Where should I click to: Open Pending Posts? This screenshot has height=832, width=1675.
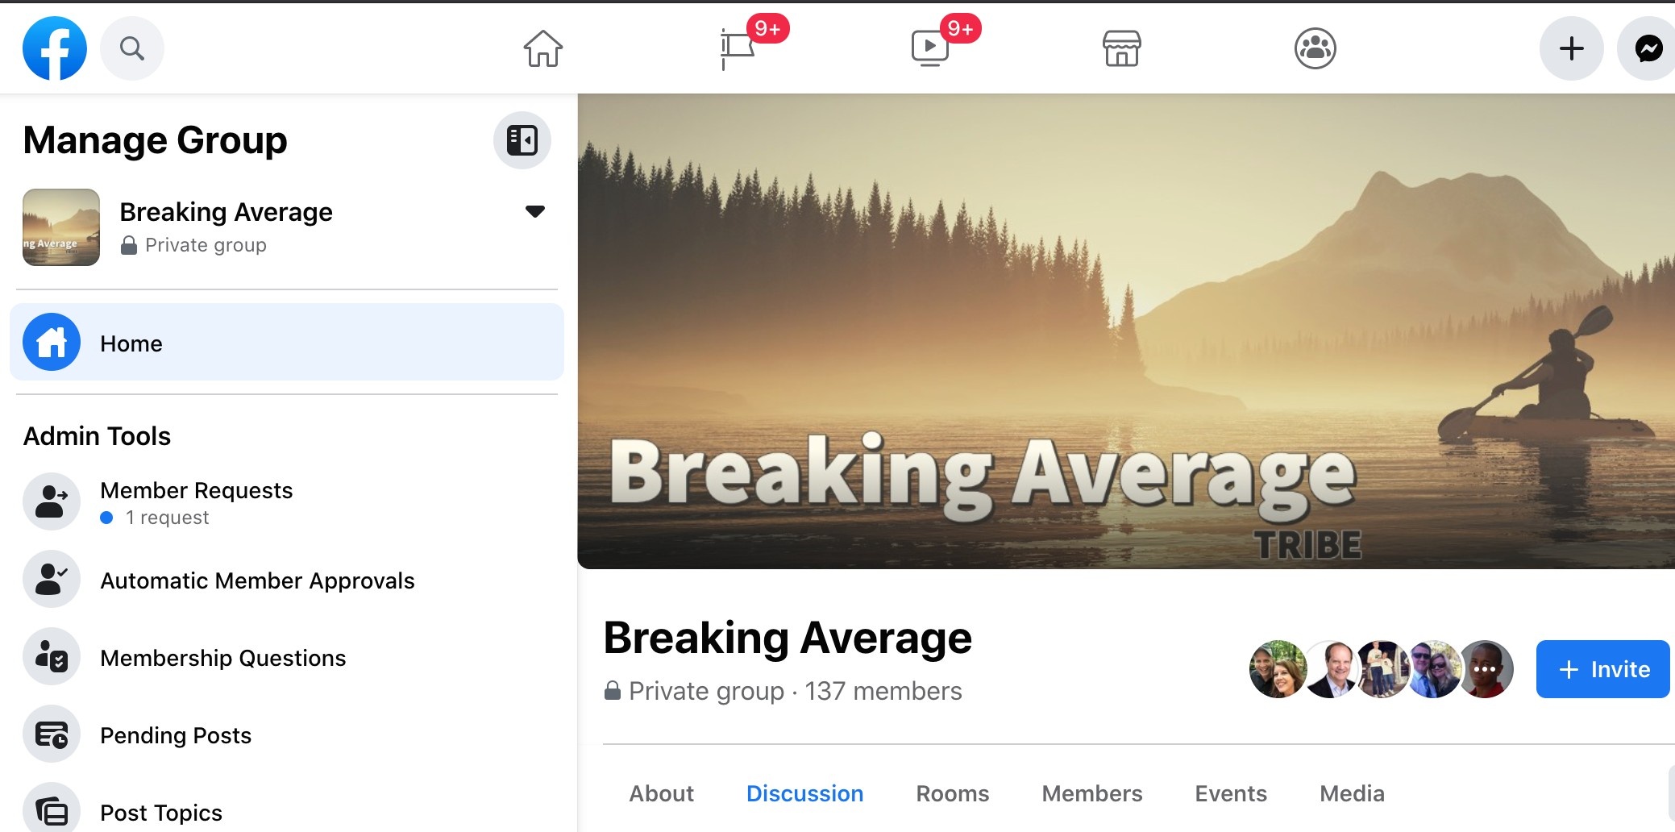point(287,734)
